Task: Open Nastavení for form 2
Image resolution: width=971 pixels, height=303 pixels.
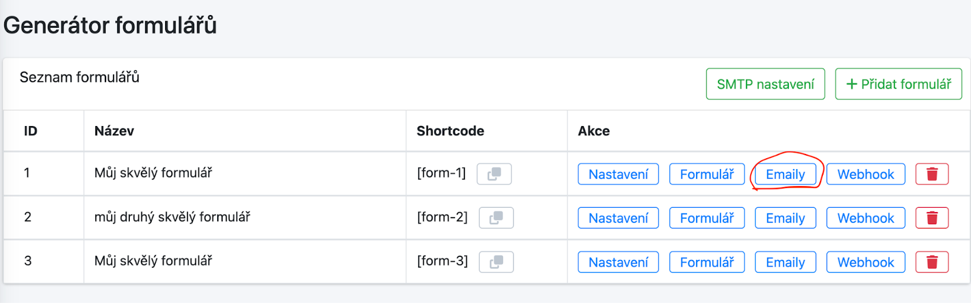Action: 618,218
